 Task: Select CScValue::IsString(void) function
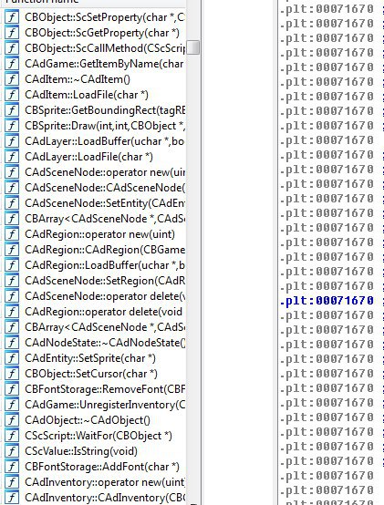81,451
